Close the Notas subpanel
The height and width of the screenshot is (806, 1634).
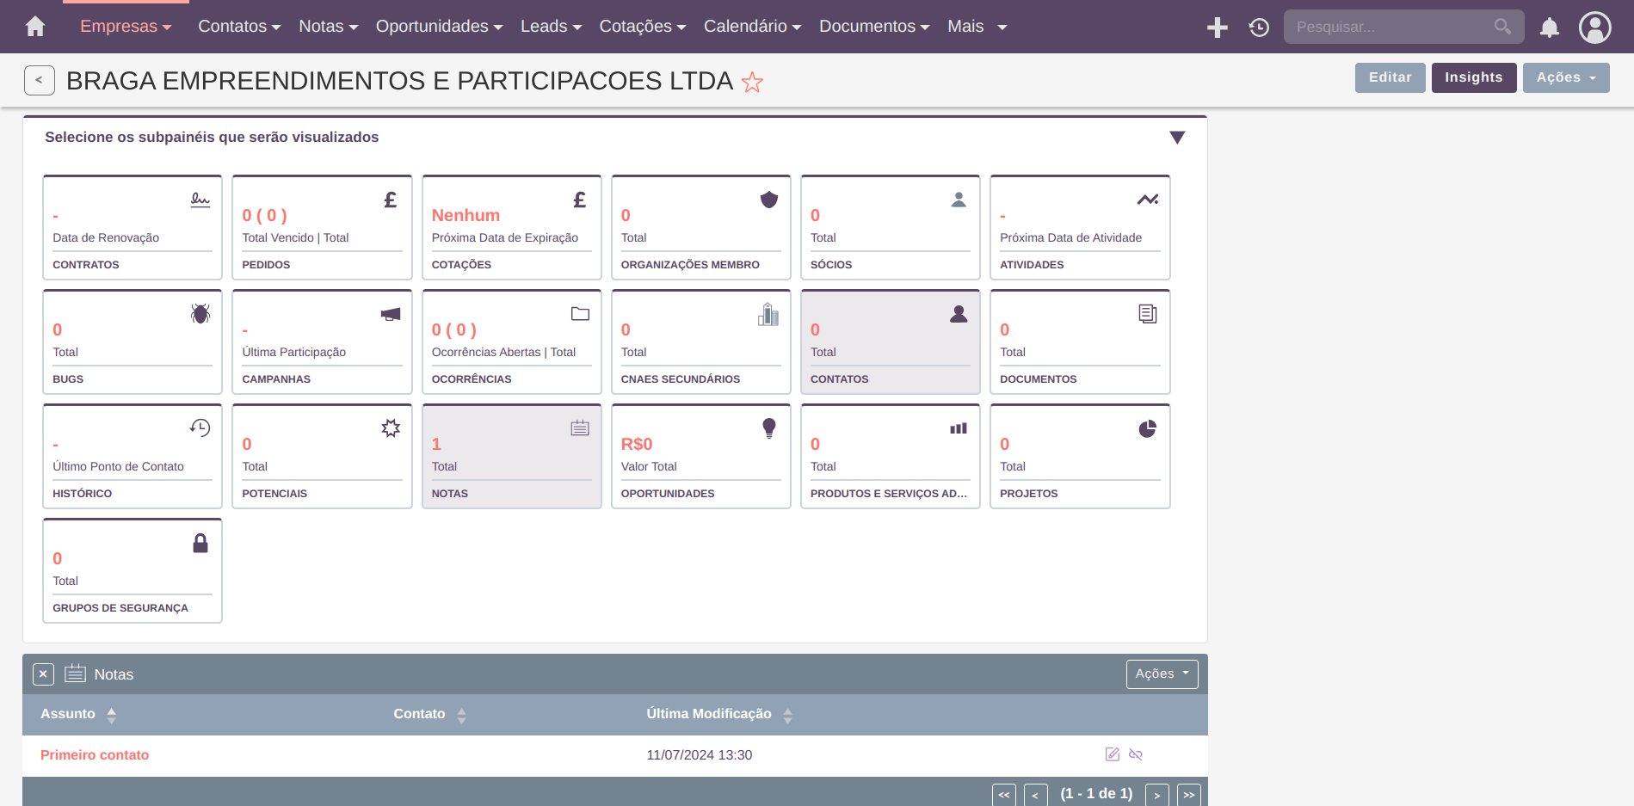point(43,674)
